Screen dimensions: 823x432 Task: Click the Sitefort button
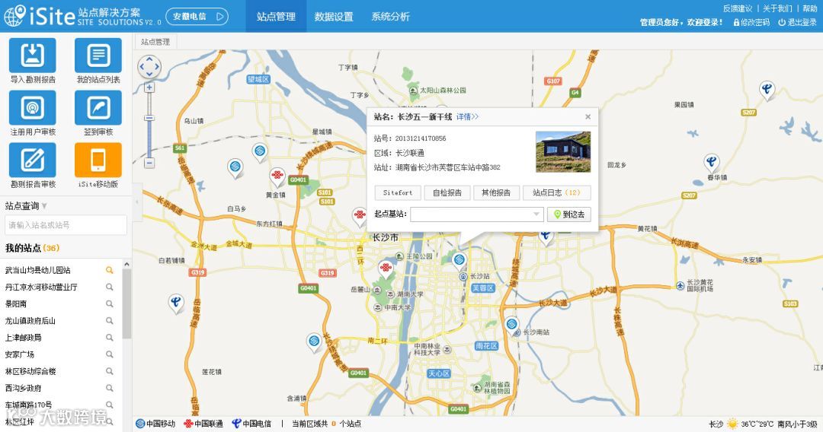(x=397, y=192)
